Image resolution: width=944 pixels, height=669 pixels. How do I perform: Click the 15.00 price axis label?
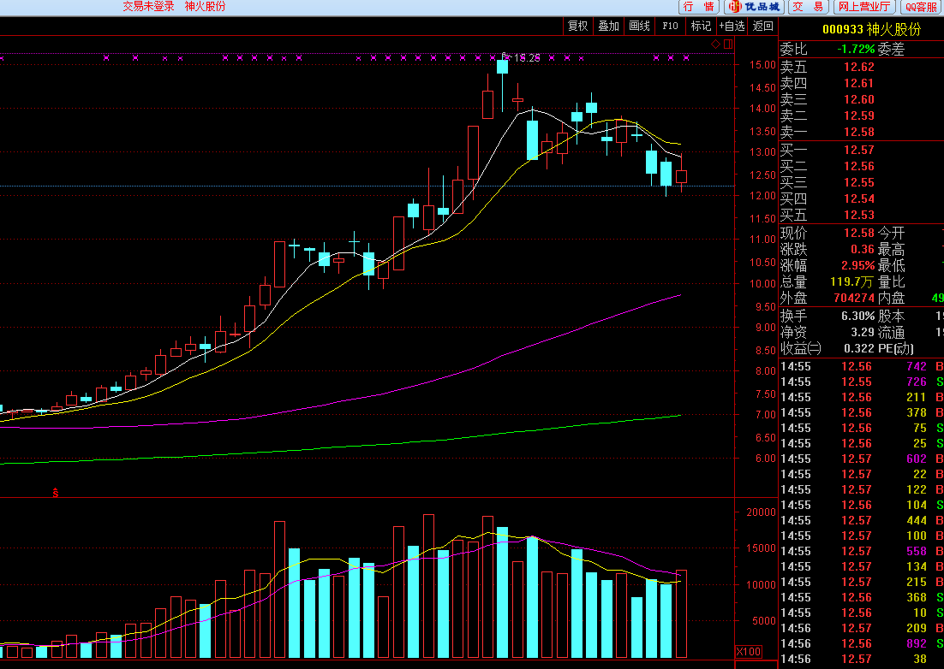click(762, 65)
